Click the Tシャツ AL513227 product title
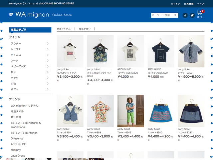This screenshot has width=213, height=160. pos(158,73)
